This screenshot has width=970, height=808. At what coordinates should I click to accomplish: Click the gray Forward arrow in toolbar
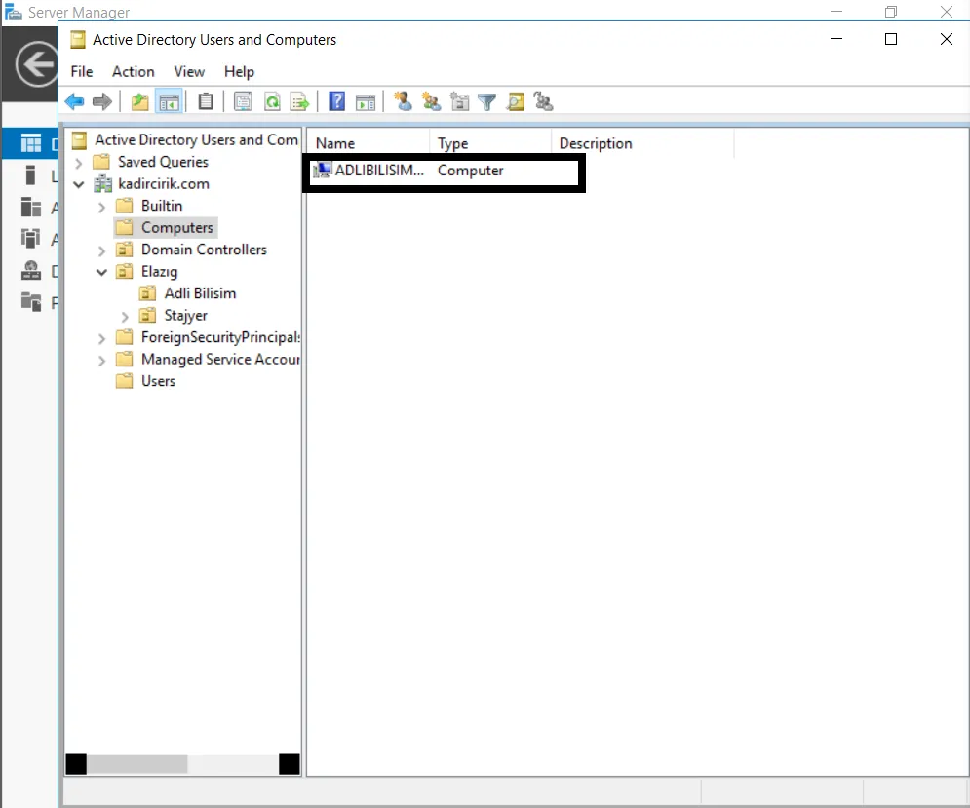pos(102,101)
